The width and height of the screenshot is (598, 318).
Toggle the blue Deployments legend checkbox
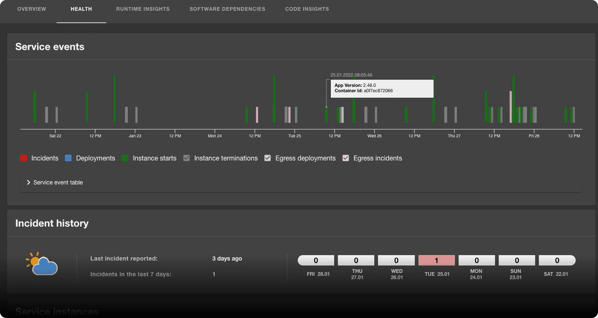pyautogui.click(x=69, y=158)
